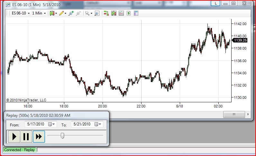Open the chart properties icon
This screenshot has height=156, width=256.
click(x=136, y=13)
